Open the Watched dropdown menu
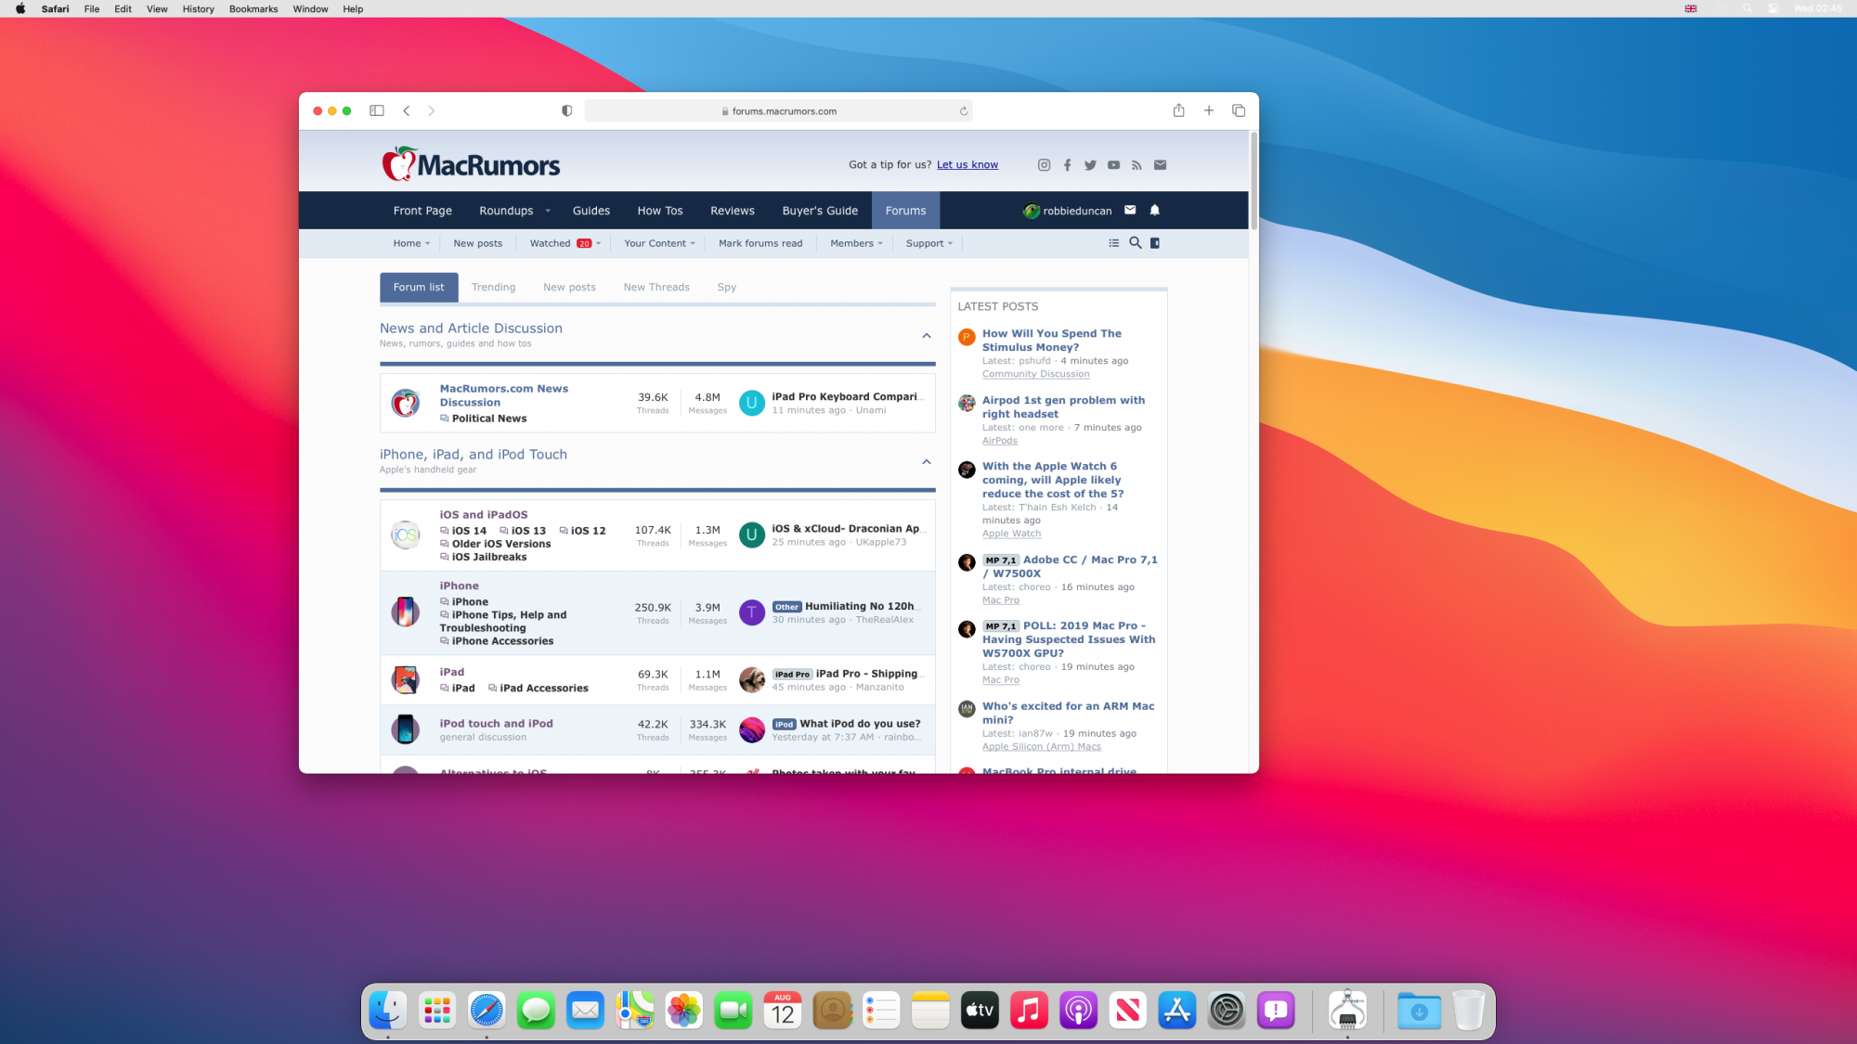 pos(565,243)
